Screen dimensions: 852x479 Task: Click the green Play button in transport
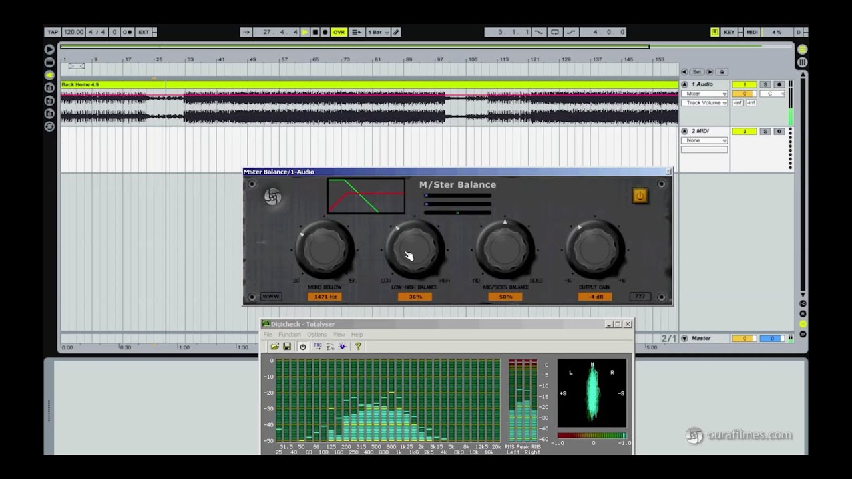(x=305, y=32)
